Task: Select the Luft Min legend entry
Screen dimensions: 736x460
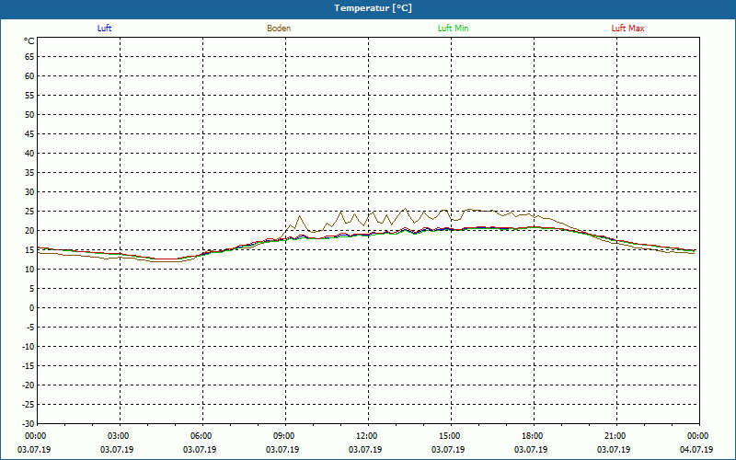Action: coord(453,29)
